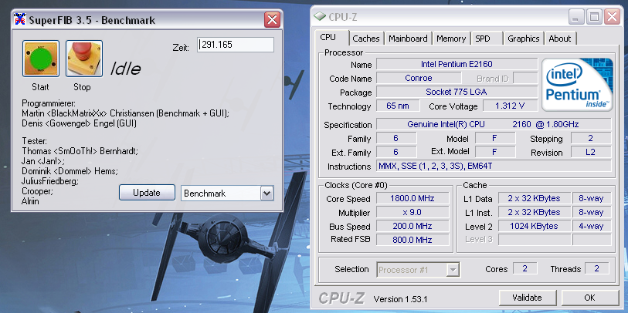Click the Instructions field MMX, SSE

(494, 166)
